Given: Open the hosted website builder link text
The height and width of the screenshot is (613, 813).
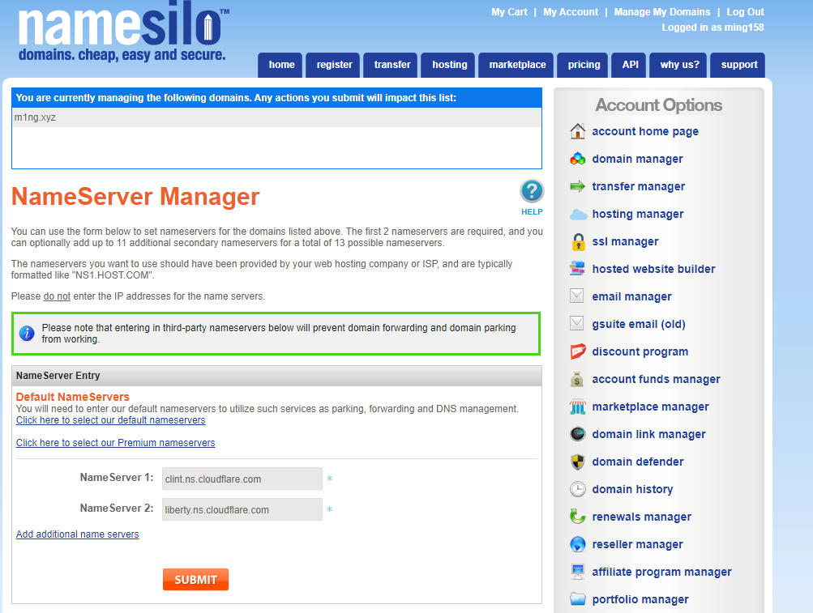Looking at the screenshot, I should pyautogui.click(x=653, y=269).
